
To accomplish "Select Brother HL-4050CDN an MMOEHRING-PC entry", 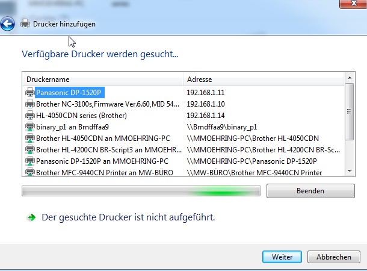I will point(103,138).
